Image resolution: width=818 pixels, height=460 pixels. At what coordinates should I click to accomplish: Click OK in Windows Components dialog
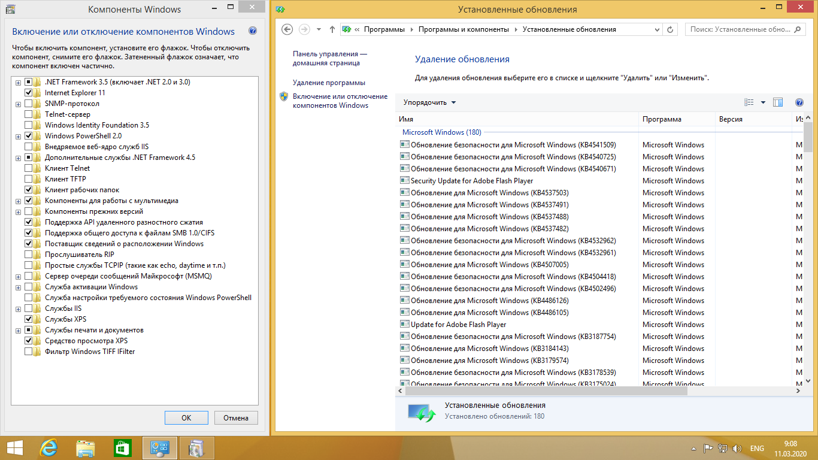tap(186, 417)
